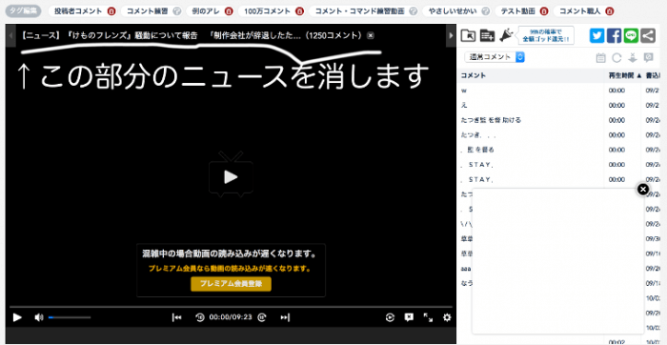The width and height of the screenshot is (667, 345).
Task: Open the けものフレンズ news headline
Action: (191, 35)
